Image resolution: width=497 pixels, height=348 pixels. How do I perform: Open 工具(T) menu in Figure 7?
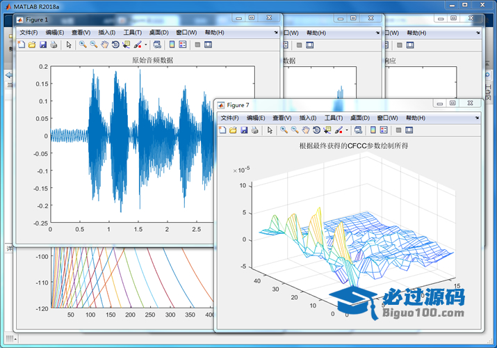[x=334, y=118]
